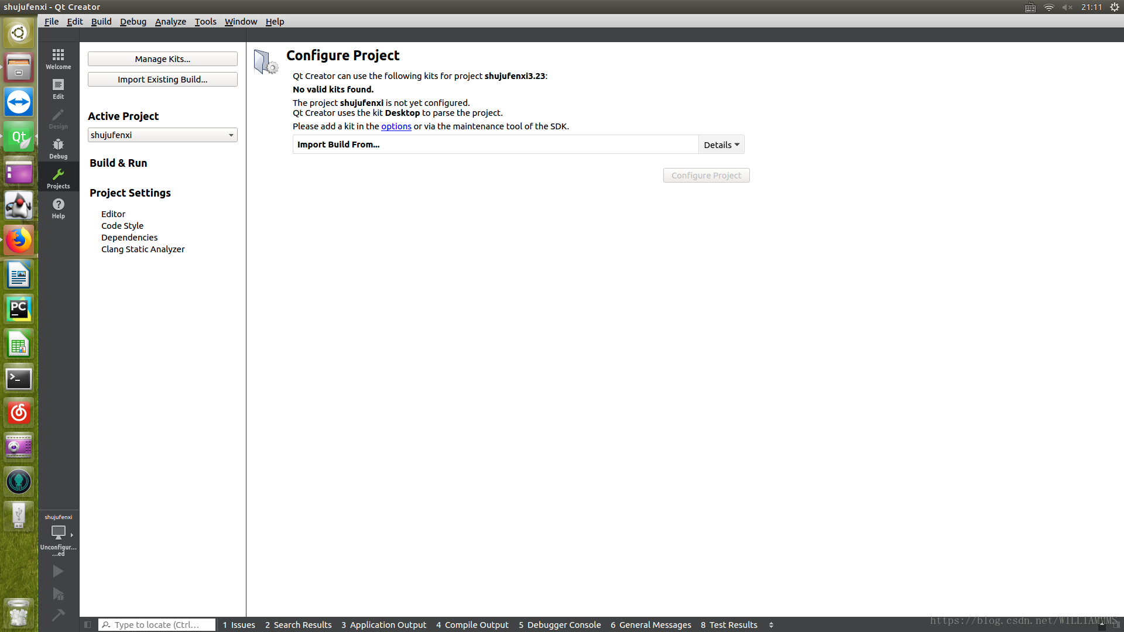Switch to Edit mode icon
The image size is (1124, 632).
[58, 88]
